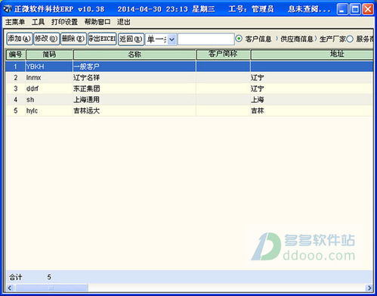Screen dimensions: 377x296
Task: Click the 修改(O) button
Action: coord(46,39)
